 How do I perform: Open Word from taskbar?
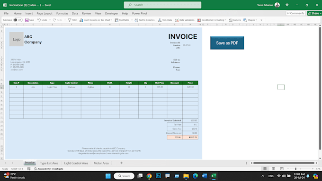click(205, 176)
